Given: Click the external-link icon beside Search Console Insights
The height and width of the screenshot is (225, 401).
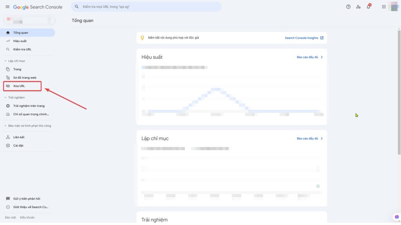Looking at the screenshot, I should pos(322,38).
